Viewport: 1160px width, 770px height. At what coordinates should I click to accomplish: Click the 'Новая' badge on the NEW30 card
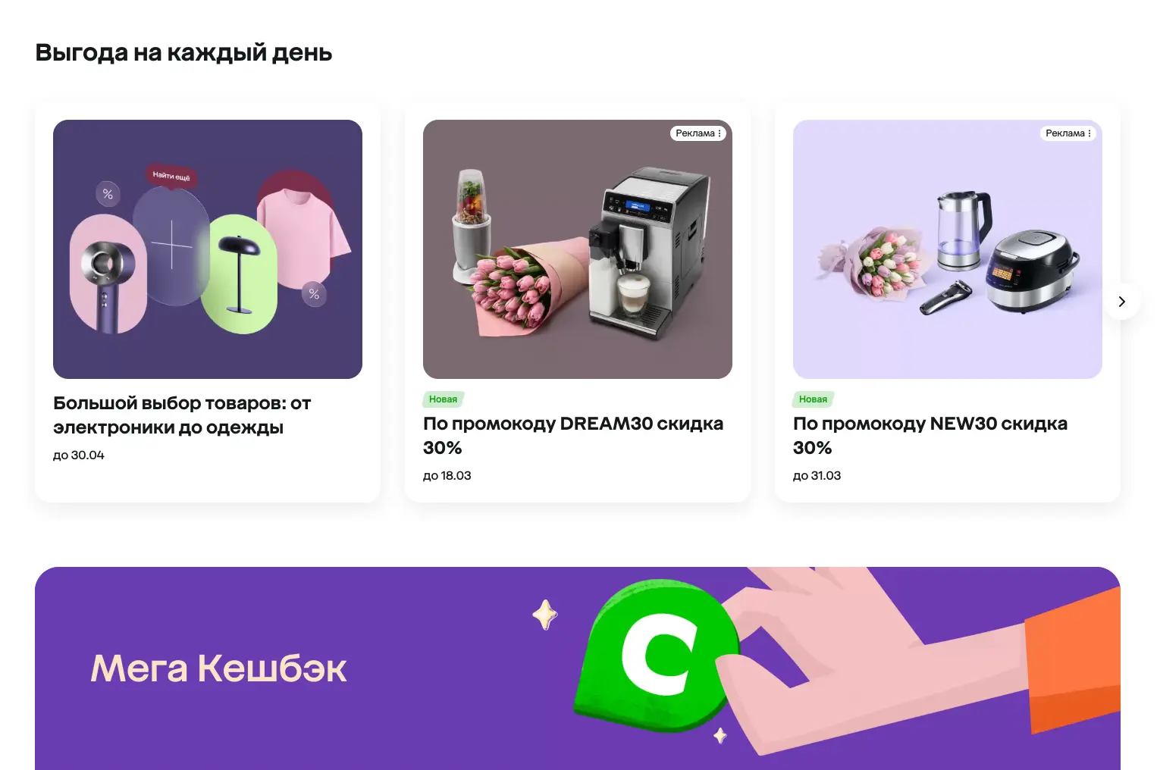813,399
